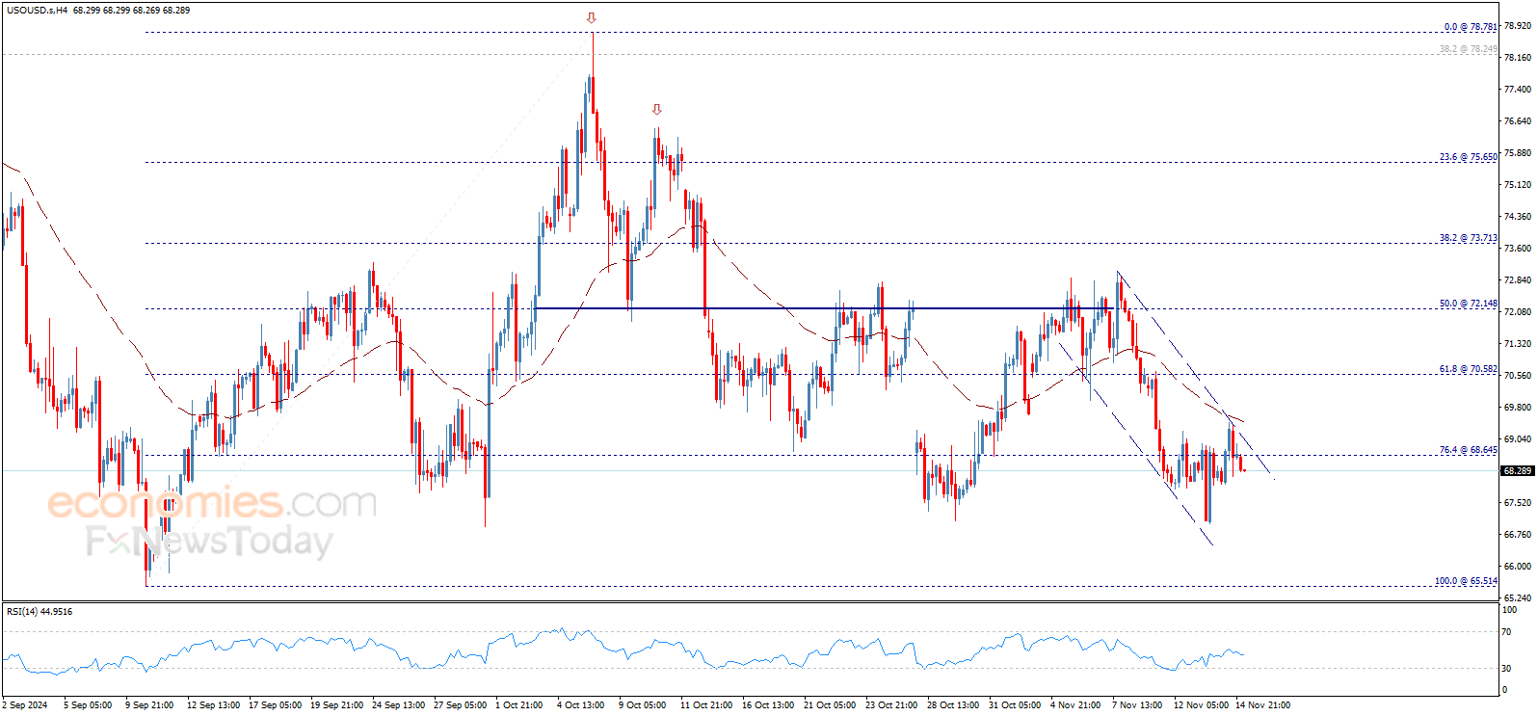
Task: Click the 17 Sep 05:00 date label
Action: (x=275, y=705)
